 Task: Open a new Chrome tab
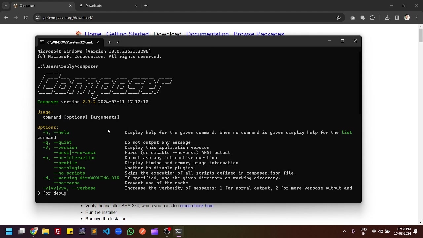click(x=146, y=6)
